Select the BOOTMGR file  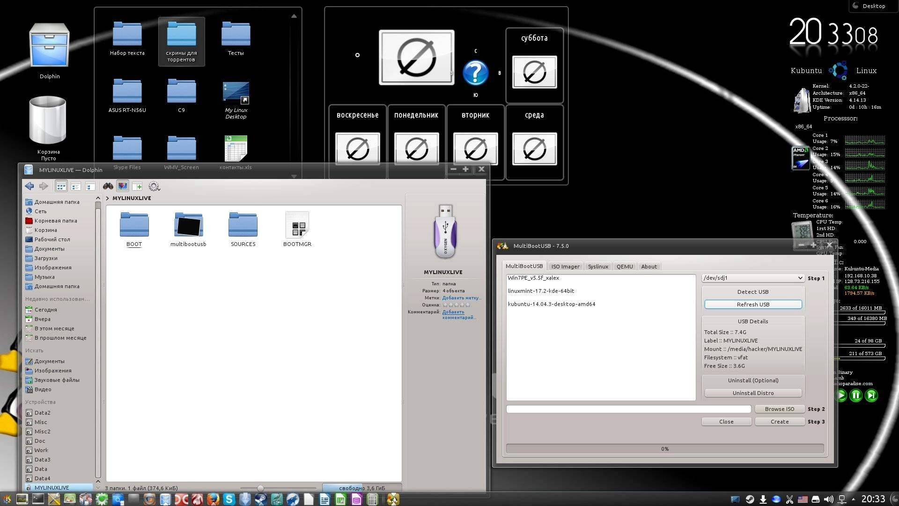297,229
